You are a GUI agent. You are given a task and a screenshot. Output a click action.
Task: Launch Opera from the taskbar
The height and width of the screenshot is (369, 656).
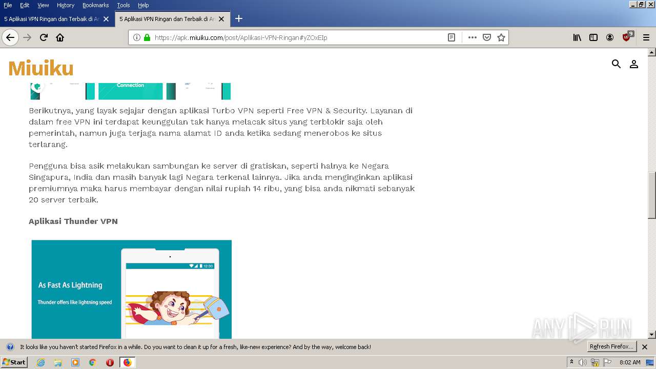(x=110, y=362)
